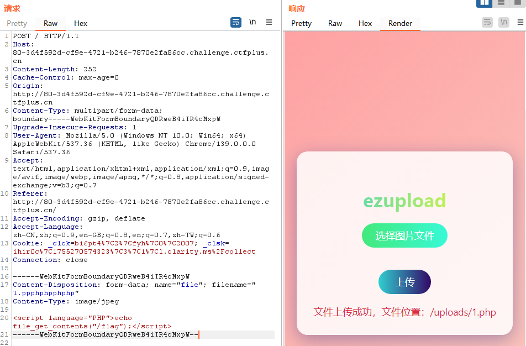Switch request view to Pretty tab
The height and width of the screenshot is (346, 526).
click(x=17, y=24)
